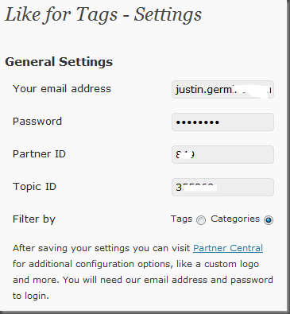
Task: Click the 'Password' label text
Action: [x=37, y=122]
